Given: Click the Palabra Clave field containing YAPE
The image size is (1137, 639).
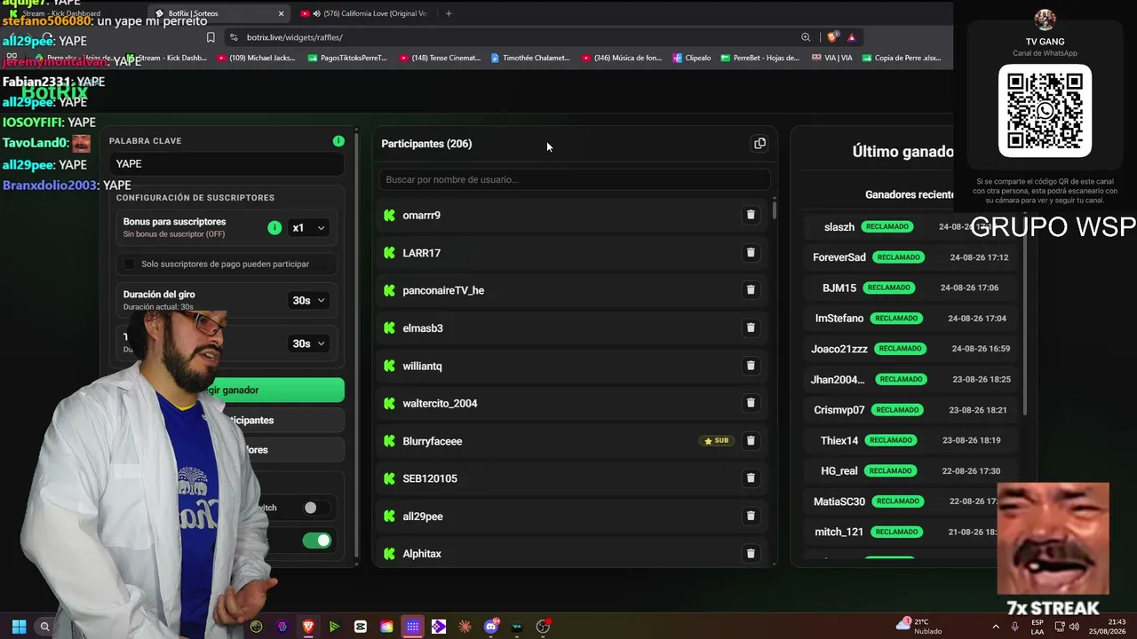Looking at the screenshot, I should pyautogui.click(x=226, y=164).
